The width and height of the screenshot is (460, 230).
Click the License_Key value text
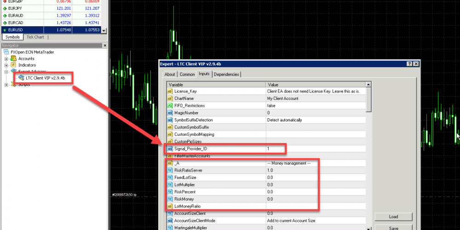coord(313,91)
